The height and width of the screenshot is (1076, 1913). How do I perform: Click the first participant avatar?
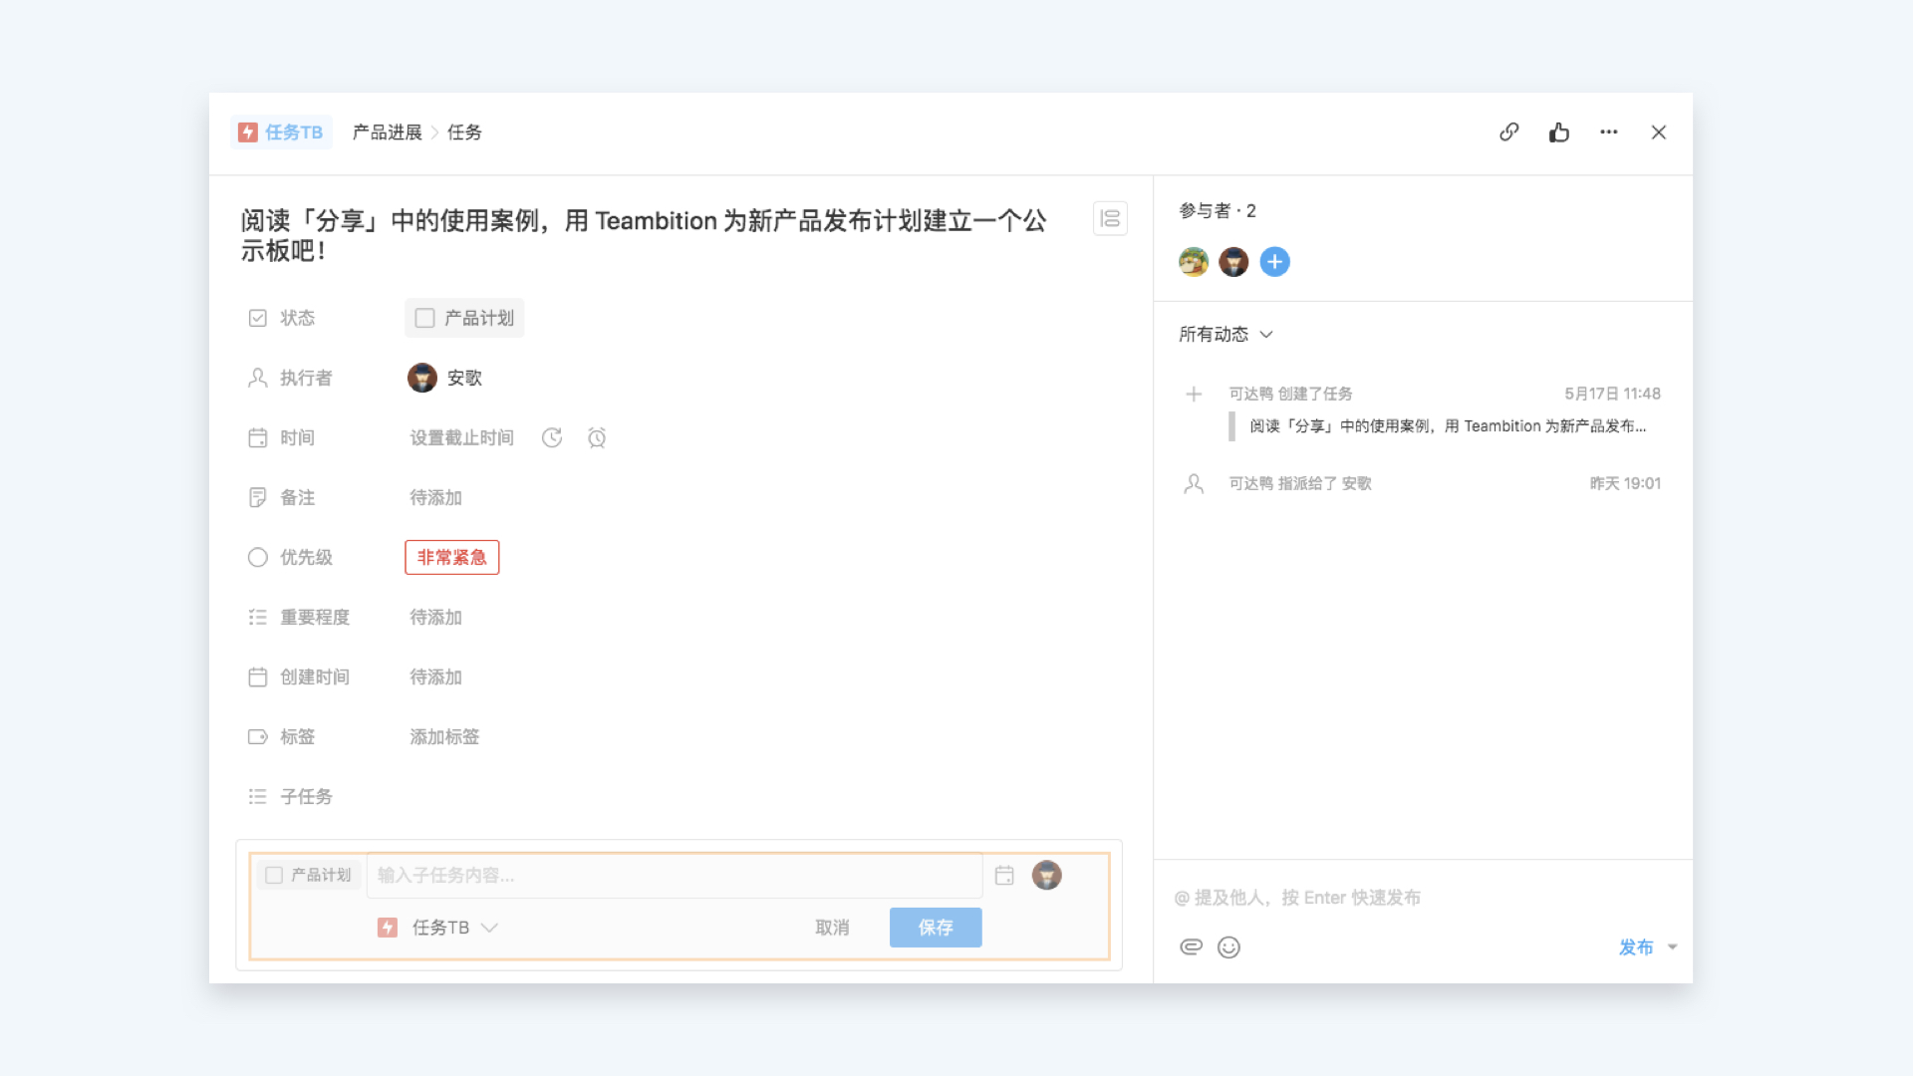(1193, 262)
